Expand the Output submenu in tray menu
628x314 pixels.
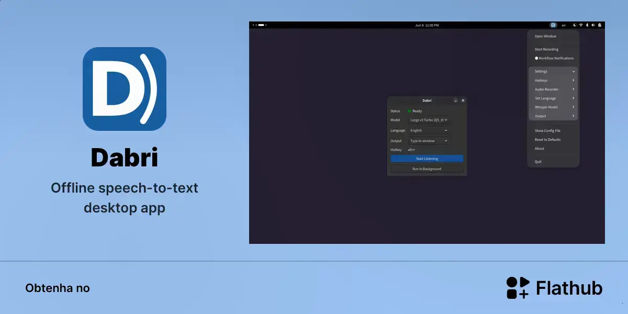coord(553,116)
